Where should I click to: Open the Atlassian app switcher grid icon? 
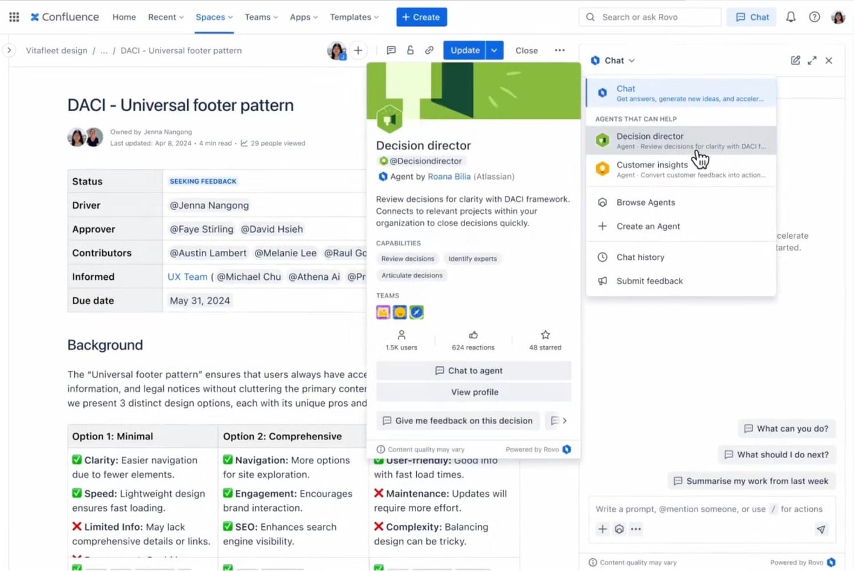(x=13, y=16)
